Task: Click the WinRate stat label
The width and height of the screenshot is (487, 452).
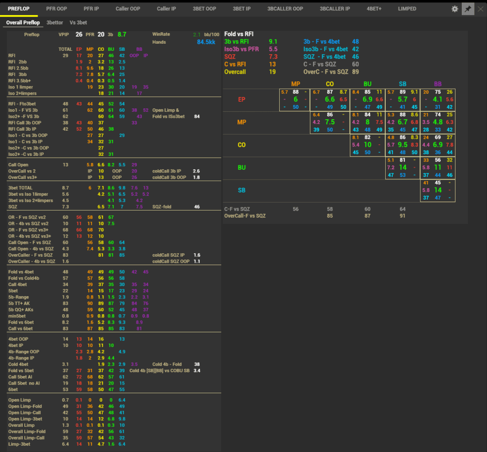Action: 161,34
